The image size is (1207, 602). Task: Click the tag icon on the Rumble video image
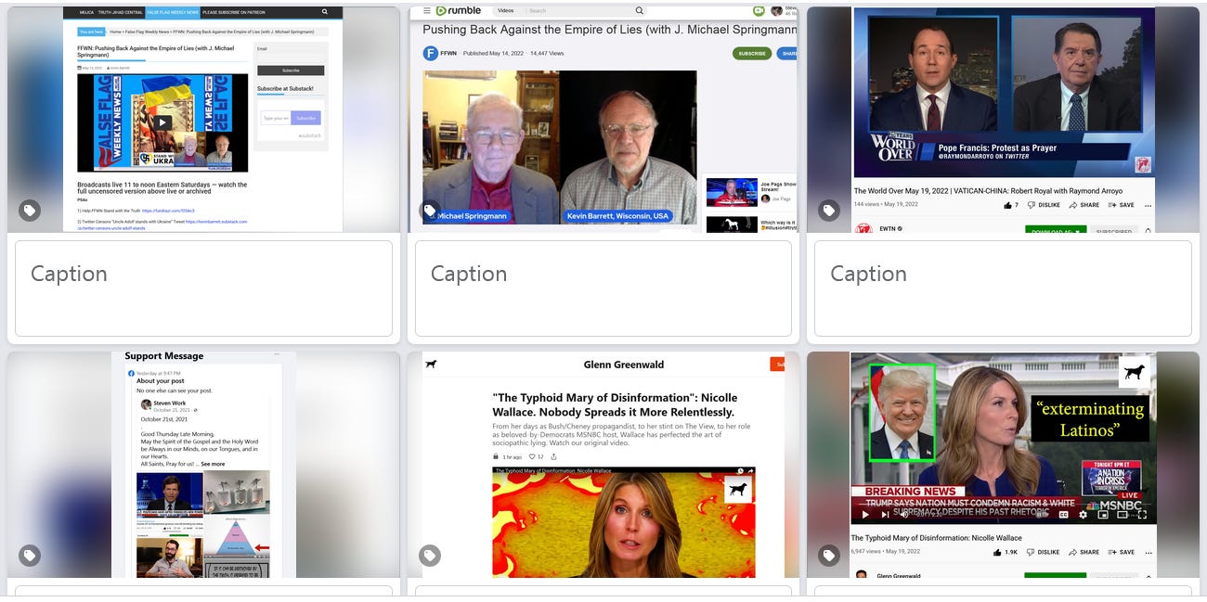(x=429, y=211)
